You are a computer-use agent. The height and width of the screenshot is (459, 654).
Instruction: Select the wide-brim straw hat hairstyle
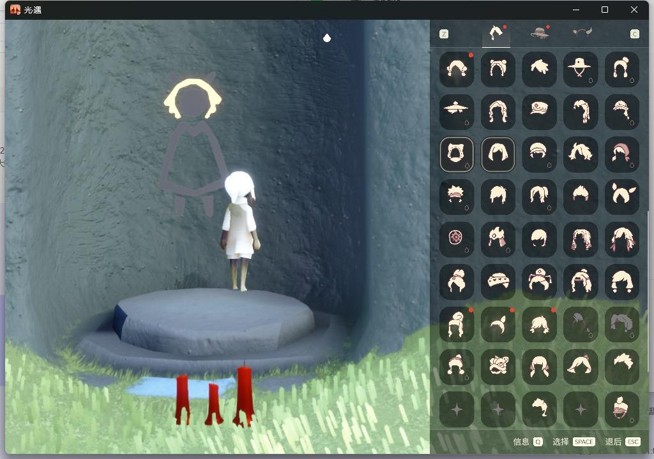pos(581,69)
